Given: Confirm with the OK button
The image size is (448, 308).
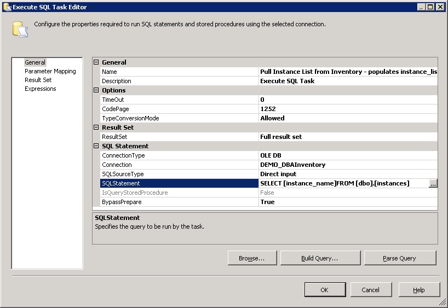Looking at the screenshot, I should (324, 290).
